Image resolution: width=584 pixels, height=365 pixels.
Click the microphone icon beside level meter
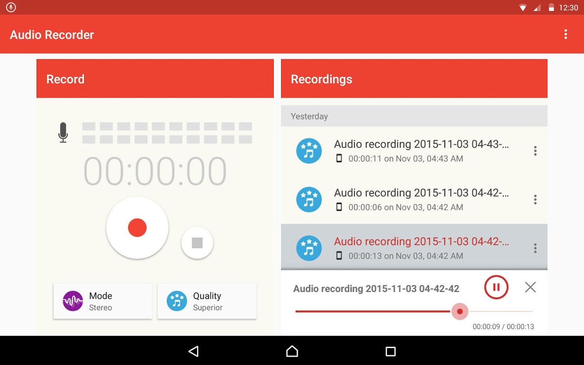pyautogui.click(x=63, y=132)
